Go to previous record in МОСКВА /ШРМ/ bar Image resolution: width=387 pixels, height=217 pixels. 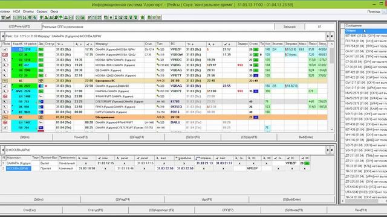point(2,150)
